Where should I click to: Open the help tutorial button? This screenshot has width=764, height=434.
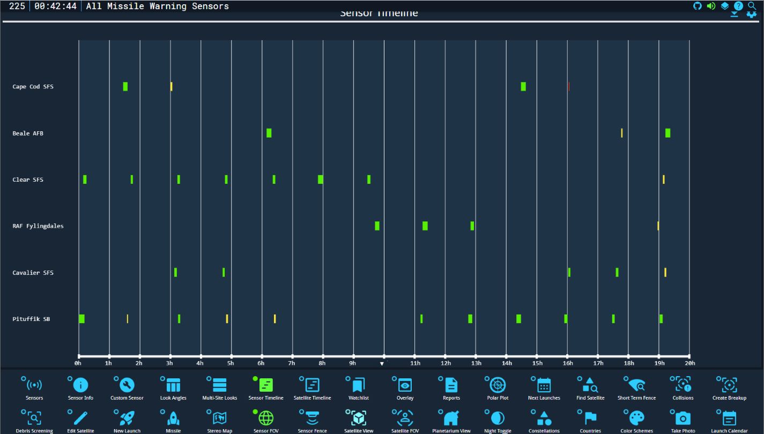click(738, 6)
